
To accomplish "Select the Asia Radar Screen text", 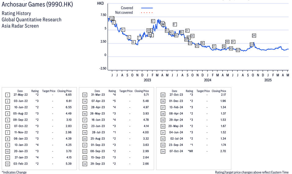I will pyautogui.click(x=20, y=26).
